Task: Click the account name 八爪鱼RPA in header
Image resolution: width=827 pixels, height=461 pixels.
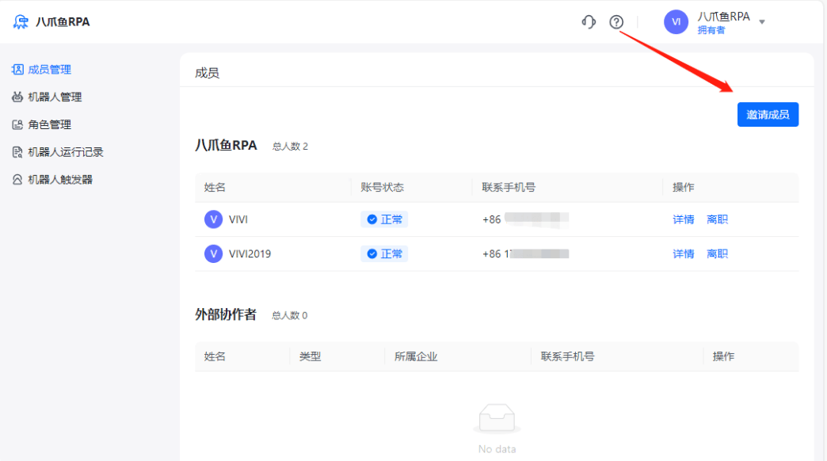Action: click(x=724, y=17)
